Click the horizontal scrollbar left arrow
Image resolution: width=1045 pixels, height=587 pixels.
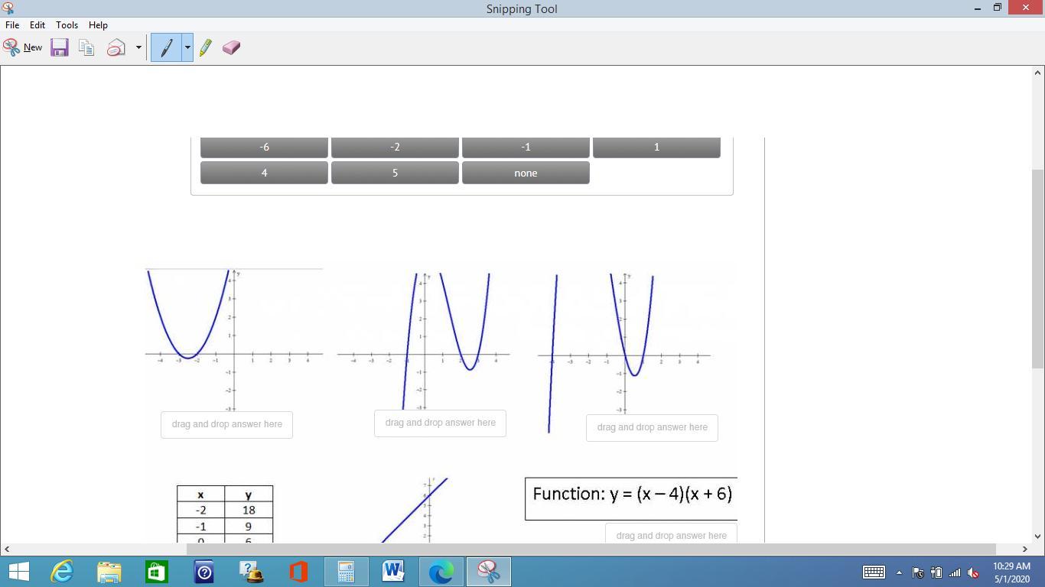[6, 549]
